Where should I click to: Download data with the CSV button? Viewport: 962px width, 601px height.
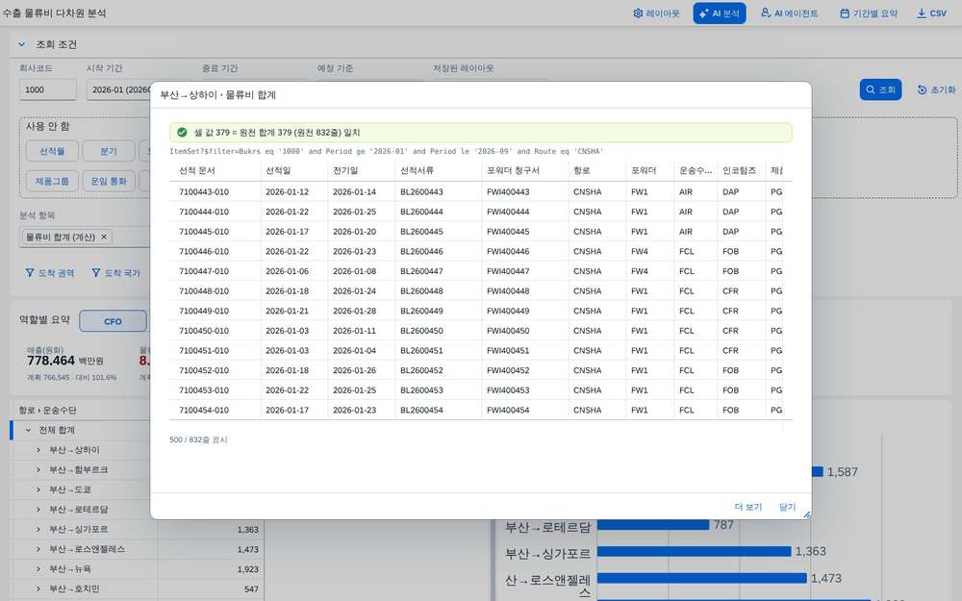(931, 13)
